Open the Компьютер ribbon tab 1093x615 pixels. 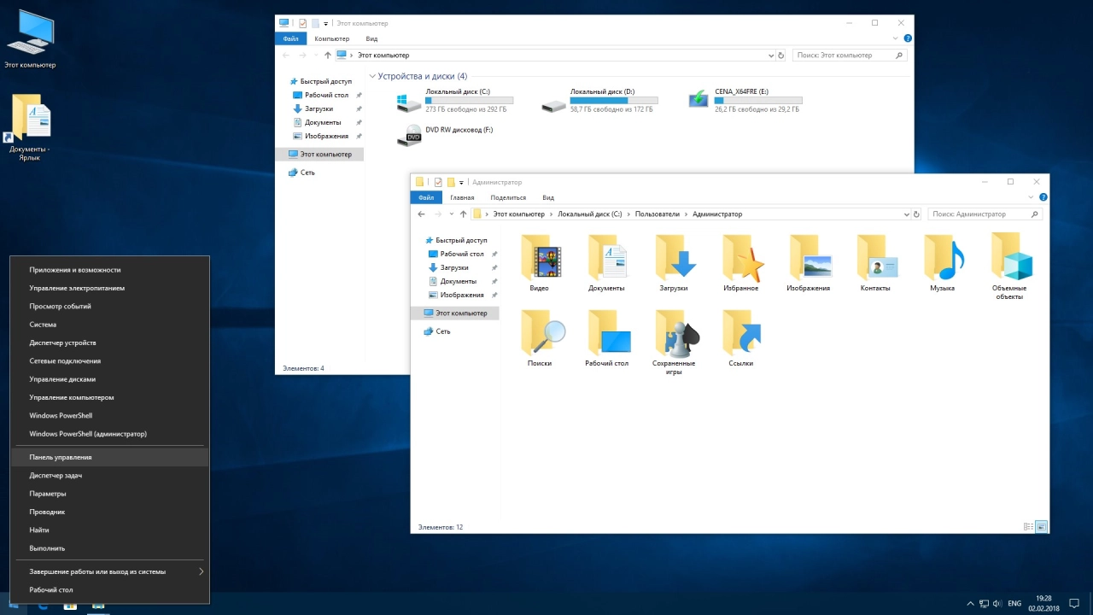click(331, 38)
